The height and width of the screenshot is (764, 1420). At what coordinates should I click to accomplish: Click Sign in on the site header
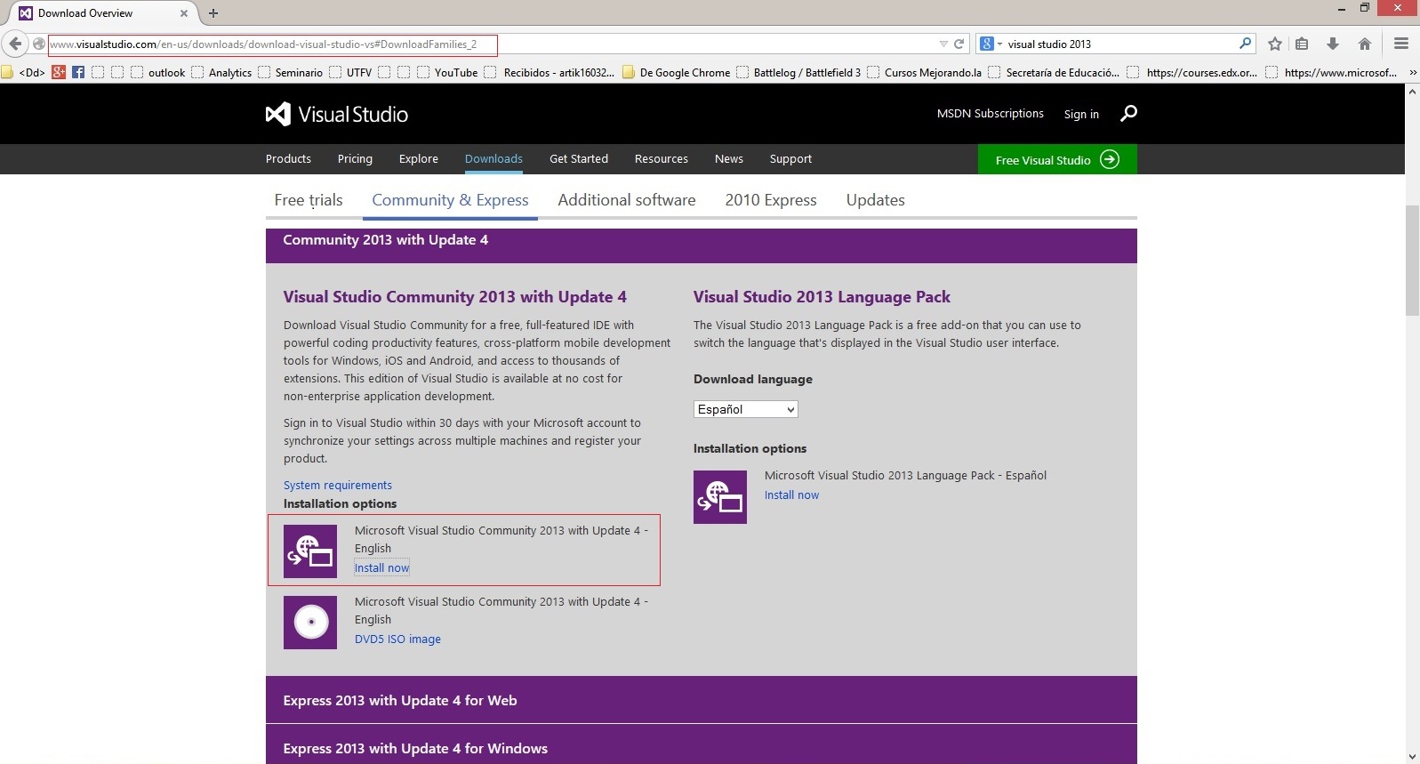click(x=1081, y=114)
